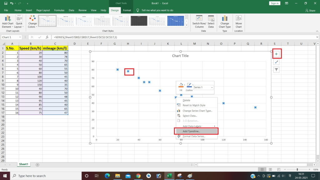Click the taskbar search box
The image size is (320, 180).
[46, 176]
